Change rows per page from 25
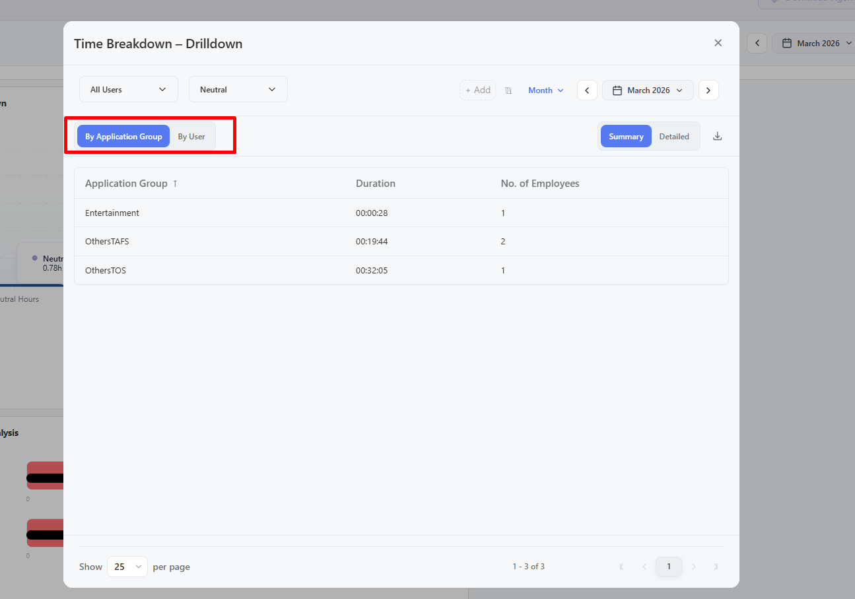The height and width of the screenshot is (599, 855). tap(127, 567)
